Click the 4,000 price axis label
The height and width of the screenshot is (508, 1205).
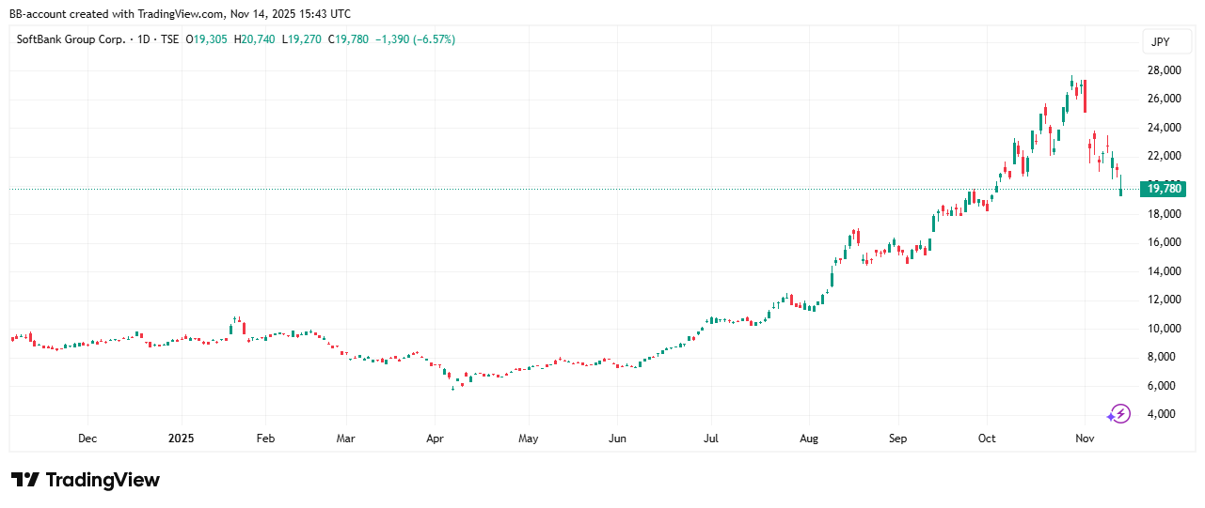tap(1164, 414)
